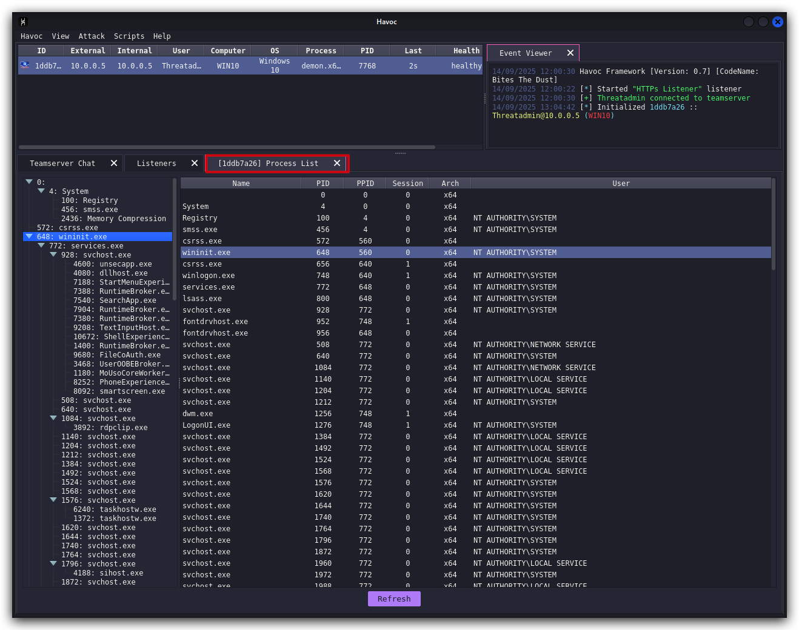799x630 pixels.
Task: Open the Scripts menu
Action: coord(129,36)
